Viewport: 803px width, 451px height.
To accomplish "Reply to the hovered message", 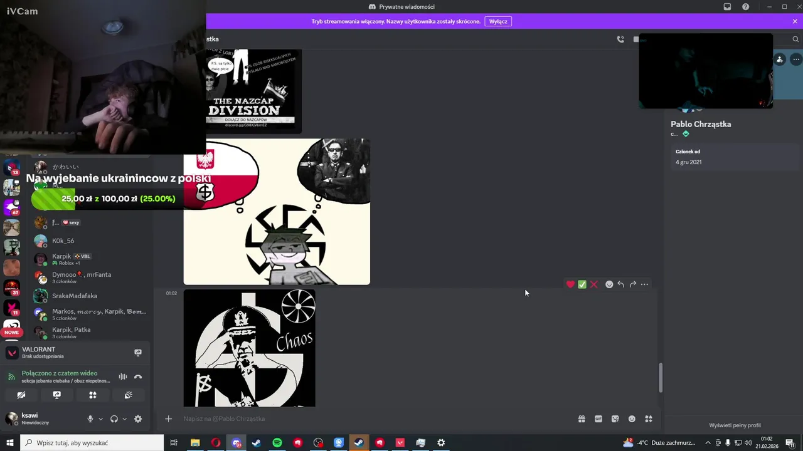I will (x=620, y=284).
